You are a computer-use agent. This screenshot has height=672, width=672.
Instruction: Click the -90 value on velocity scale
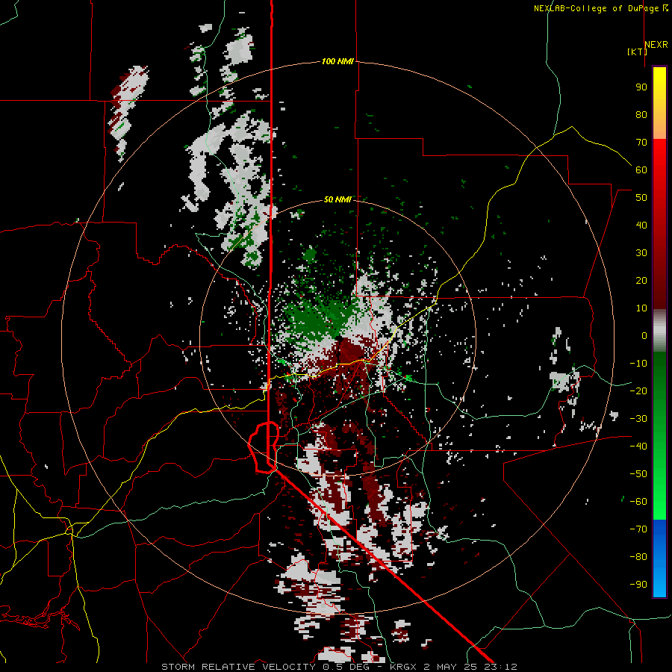[x=638, y=584]
